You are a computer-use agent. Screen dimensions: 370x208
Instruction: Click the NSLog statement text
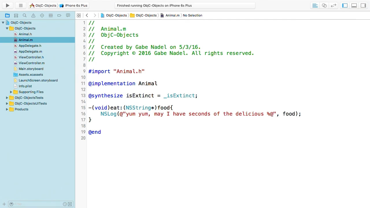[201, 114]
